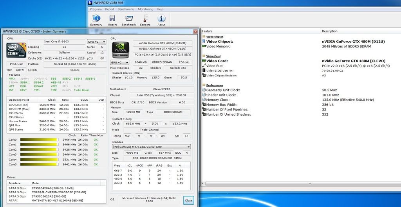Click the 666.7 frequency timing row
Image resolution: width=401 pixels, height=207 pixels.
[x=152, y=171]
